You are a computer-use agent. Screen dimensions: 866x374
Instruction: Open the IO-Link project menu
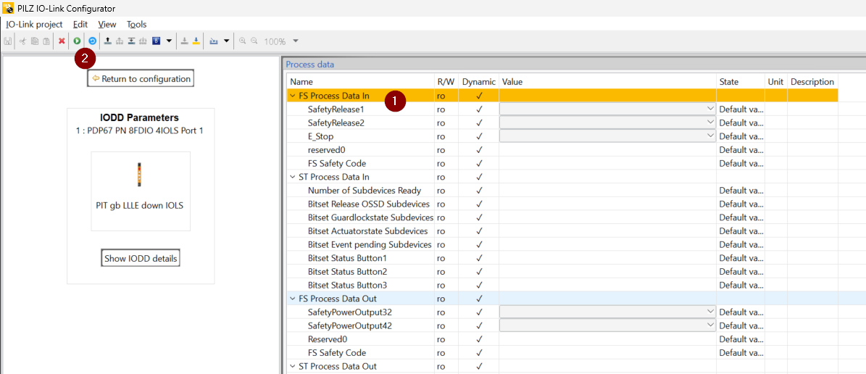tap(34, 25)
